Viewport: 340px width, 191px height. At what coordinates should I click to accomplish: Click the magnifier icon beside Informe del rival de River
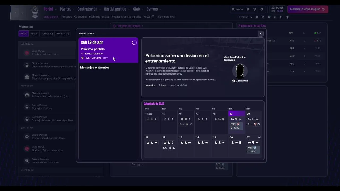[x=27, y=161]
